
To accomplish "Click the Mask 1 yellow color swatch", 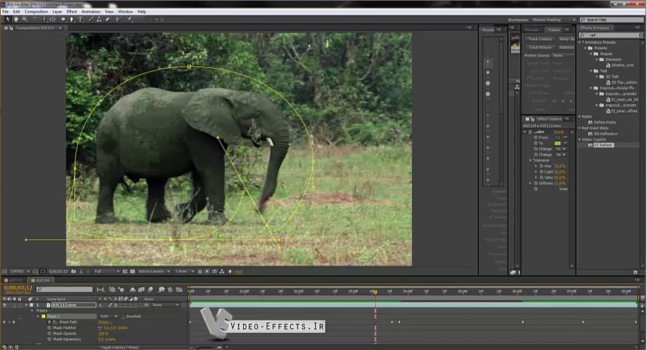I will click(43, 316).
